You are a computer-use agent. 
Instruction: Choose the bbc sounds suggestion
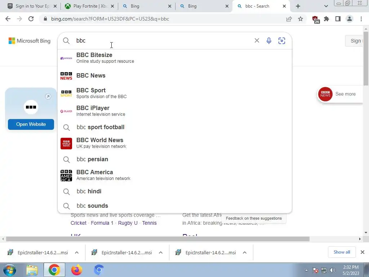175,206
